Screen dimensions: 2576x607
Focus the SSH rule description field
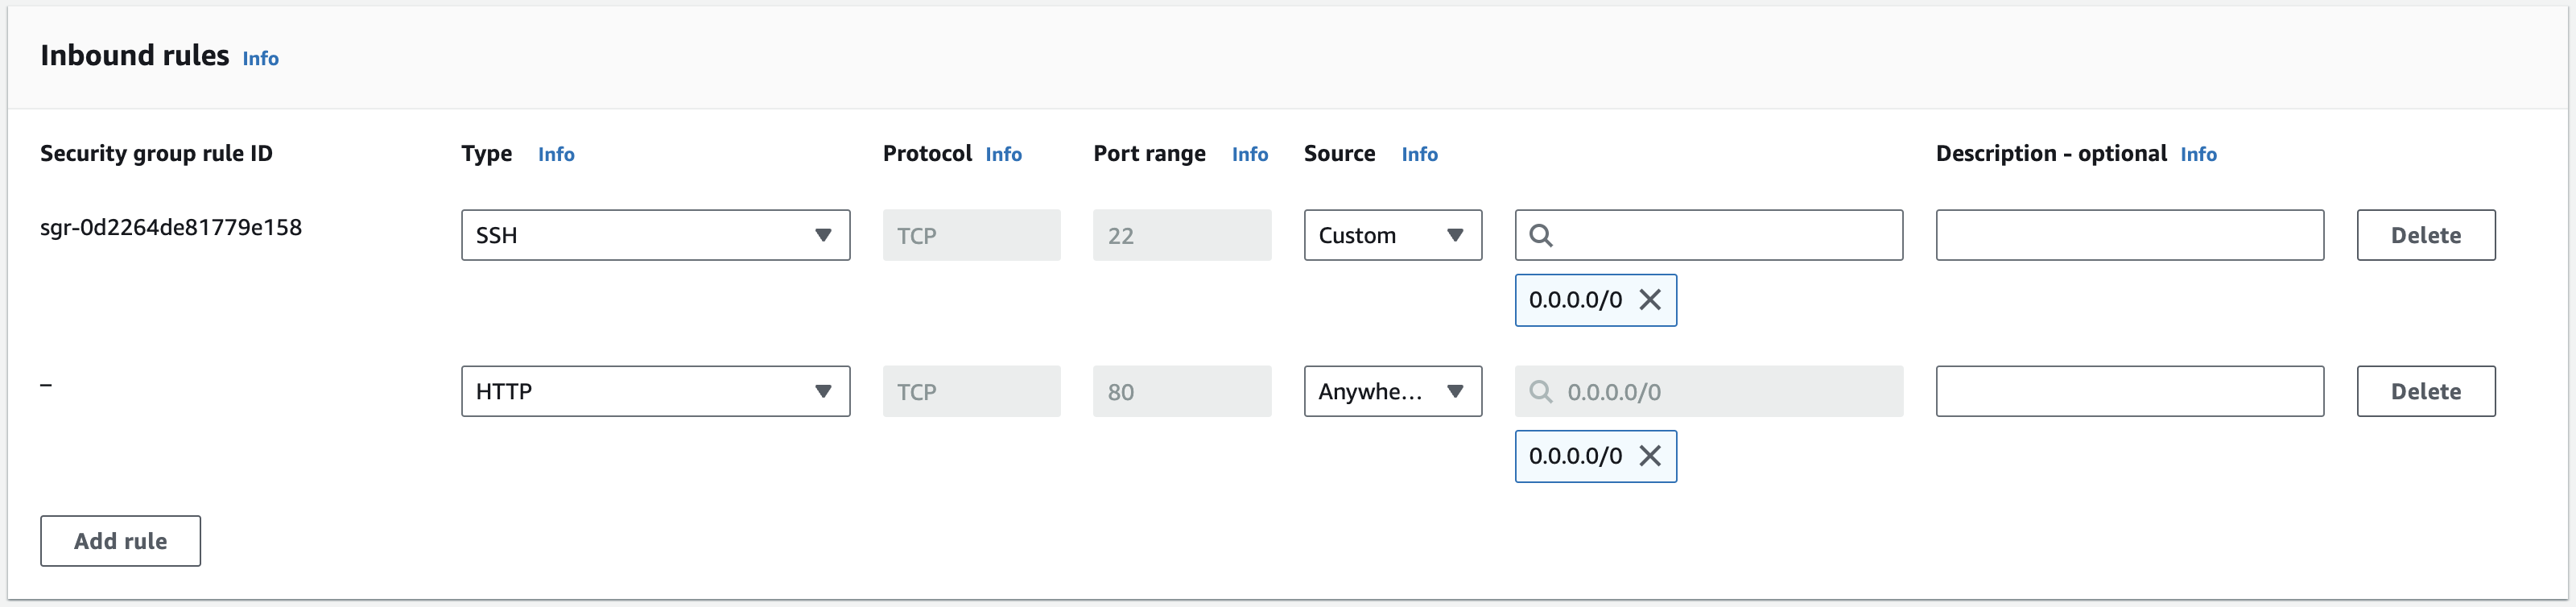click(2129, 236)
